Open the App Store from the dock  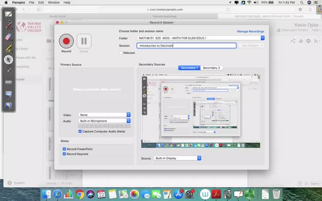point(178,194)
